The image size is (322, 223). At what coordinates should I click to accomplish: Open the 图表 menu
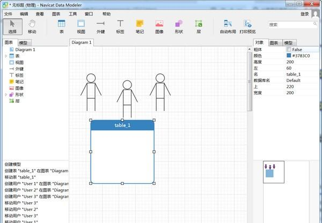(x=56, y=14)
